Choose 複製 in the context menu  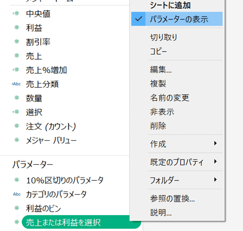coord(158,84)
